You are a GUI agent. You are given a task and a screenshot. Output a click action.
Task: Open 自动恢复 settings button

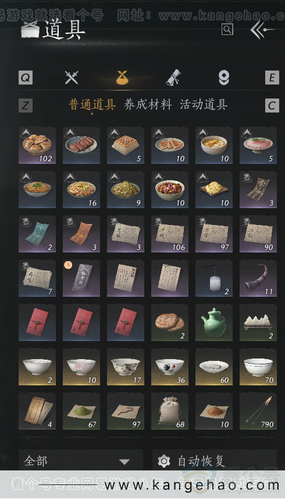point(214,460)
